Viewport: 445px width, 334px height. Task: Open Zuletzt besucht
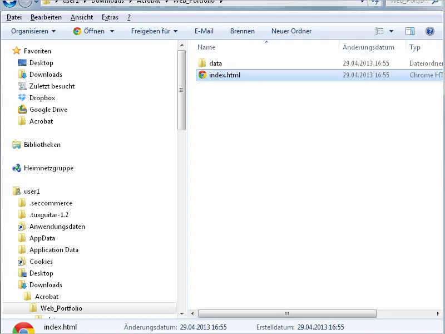[x=52, y=86]
